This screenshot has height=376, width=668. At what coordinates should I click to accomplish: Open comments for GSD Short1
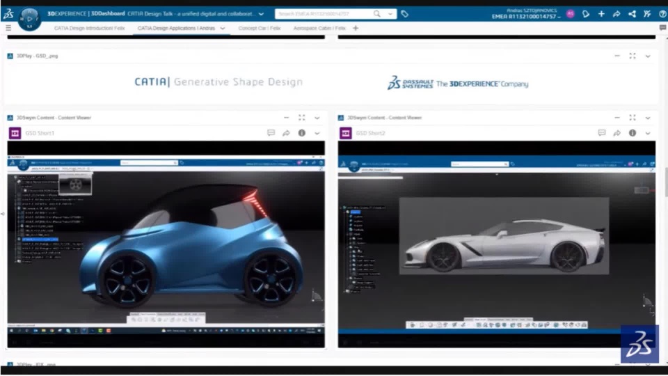(x=271, y=133)
